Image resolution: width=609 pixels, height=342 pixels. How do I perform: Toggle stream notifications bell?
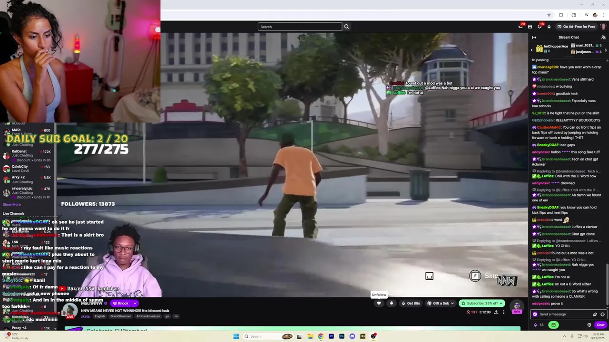click(x=392, y=303)
